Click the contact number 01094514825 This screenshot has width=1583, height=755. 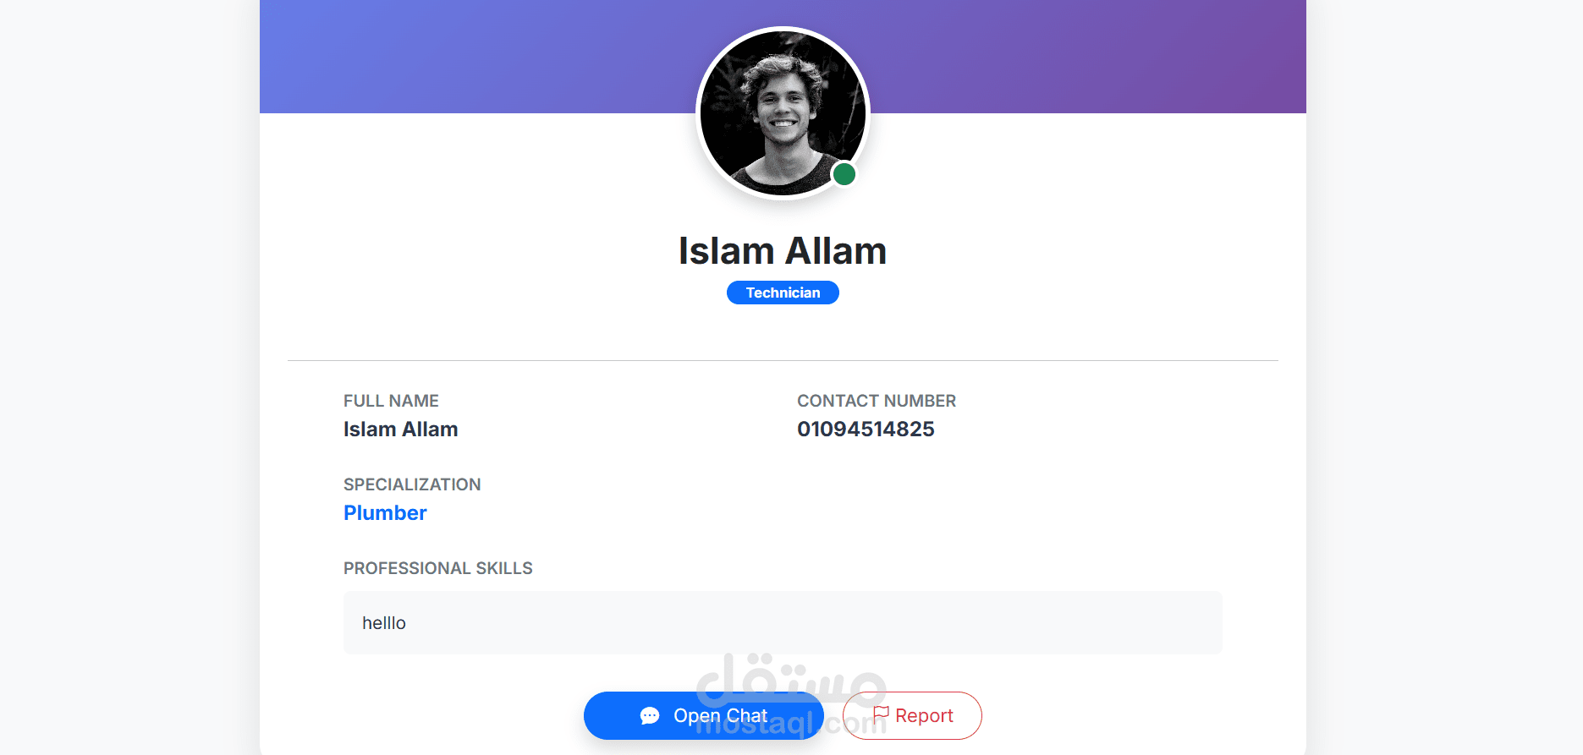coord(866,429)
